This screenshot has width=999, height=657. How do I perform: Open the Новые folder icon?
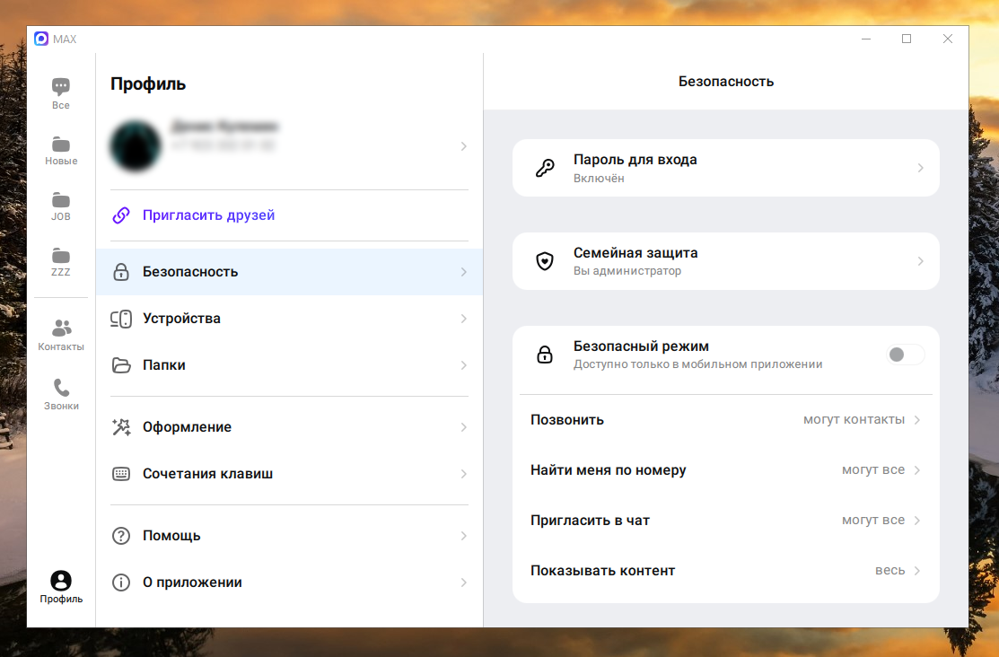tap(61, 145)
